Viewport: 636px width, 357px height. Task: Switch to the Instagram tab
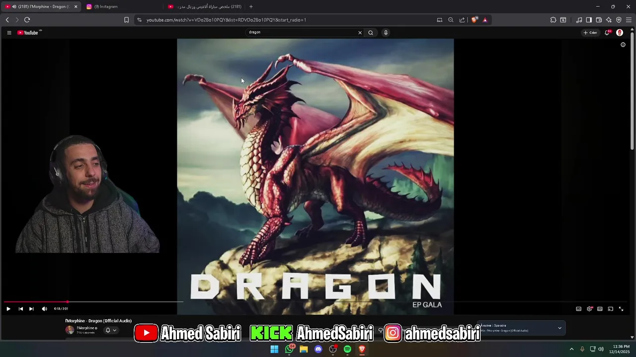[122, 6]
